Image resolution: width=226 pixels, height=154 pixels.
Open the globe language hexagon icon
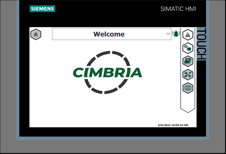click(188, 88)
